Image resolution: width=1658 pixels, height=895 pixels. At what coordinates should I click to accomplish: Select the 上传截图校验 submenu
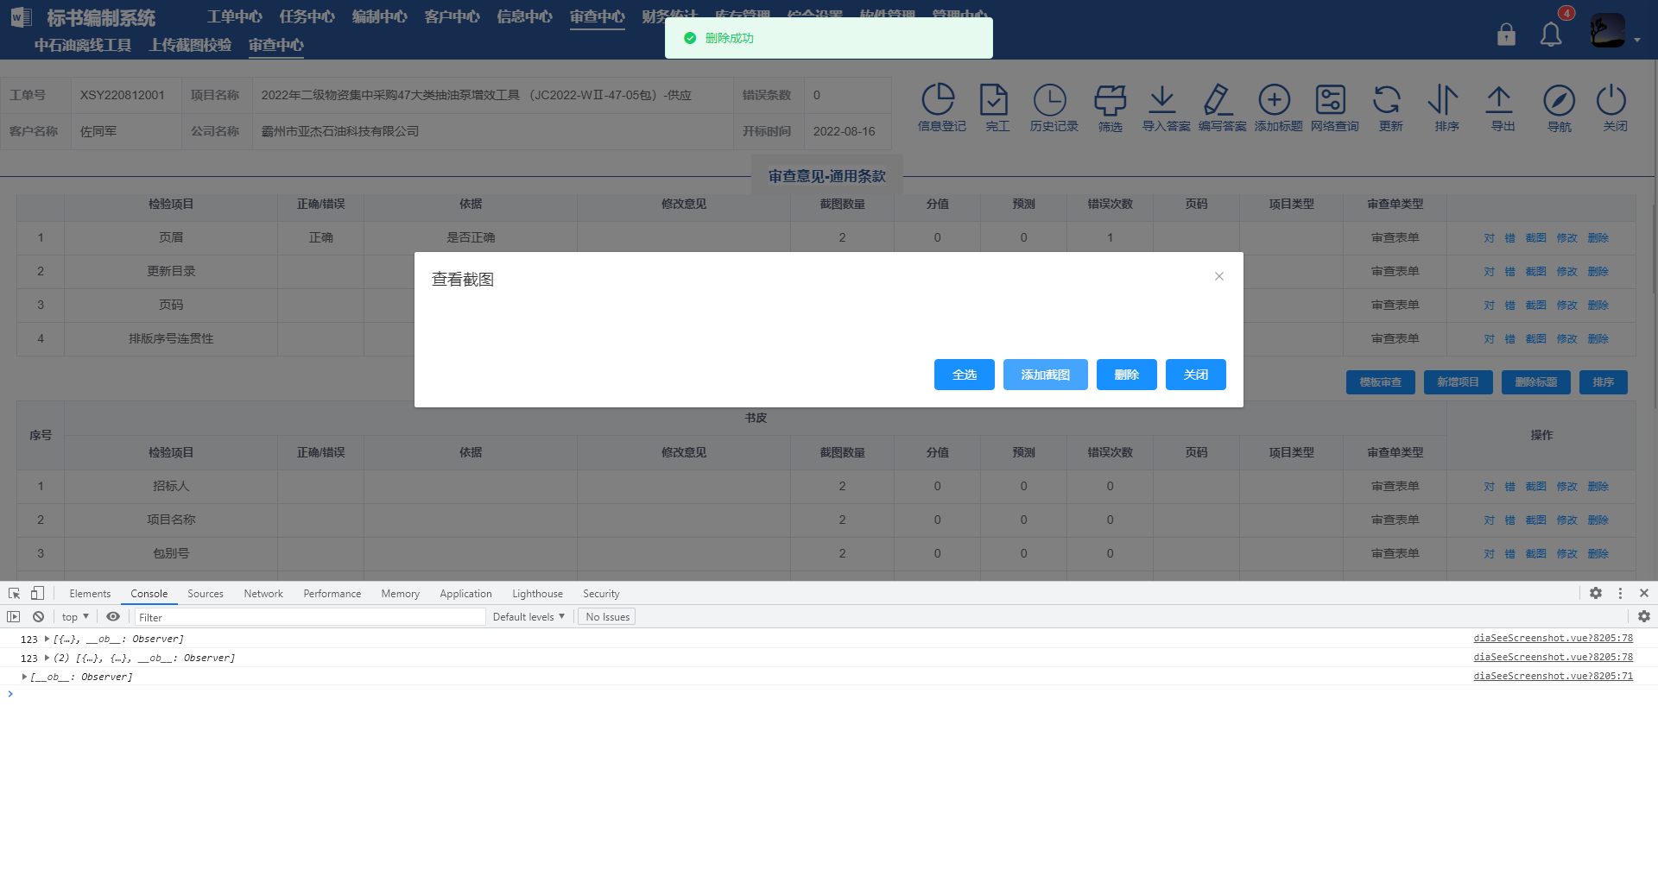[x=190, y=45]
